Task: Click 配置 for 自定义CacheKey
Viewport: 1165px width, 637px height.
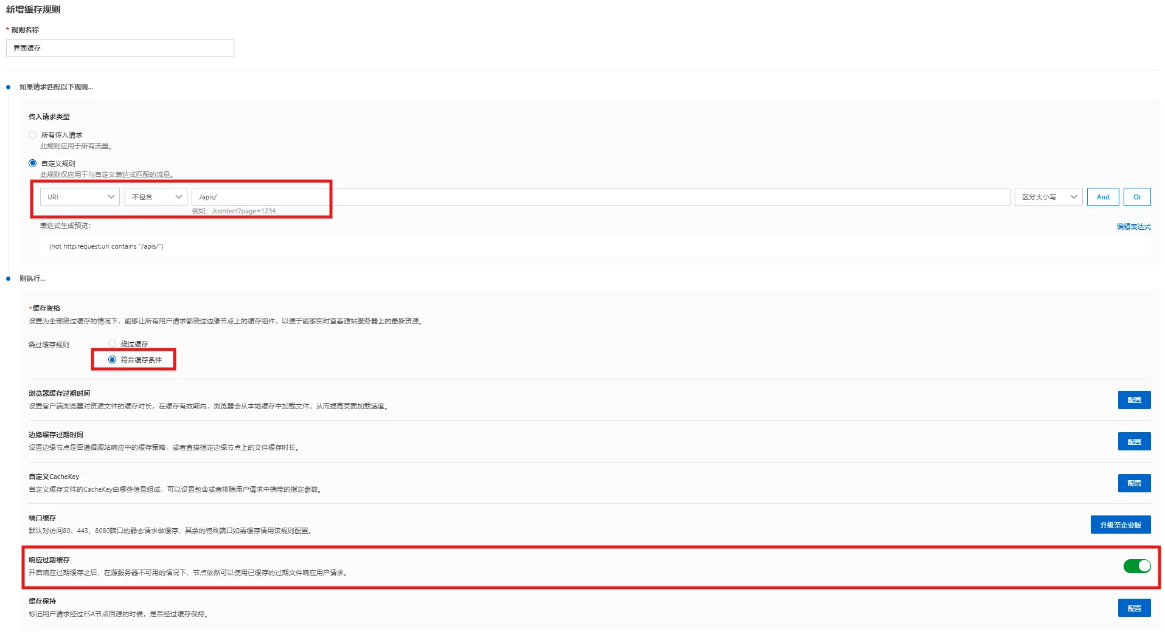Action: [x=1134, y=483]
